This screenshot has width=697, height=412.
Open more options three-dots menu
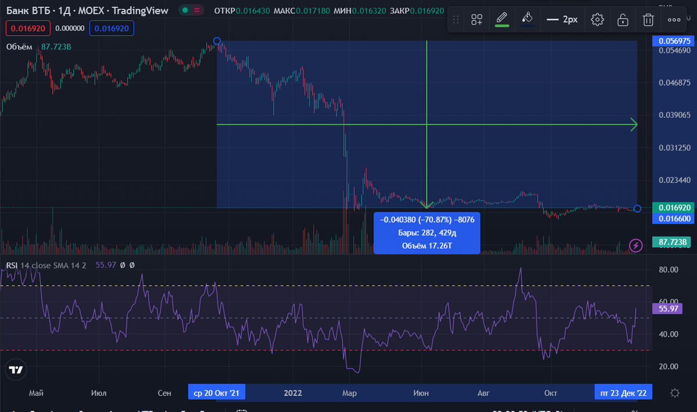pos(674,19)
